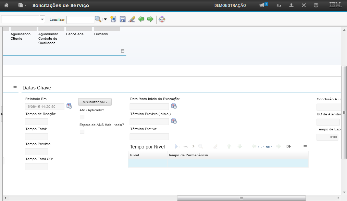
Task: Open the reports chart icon
Action: (x=279, y=5)
